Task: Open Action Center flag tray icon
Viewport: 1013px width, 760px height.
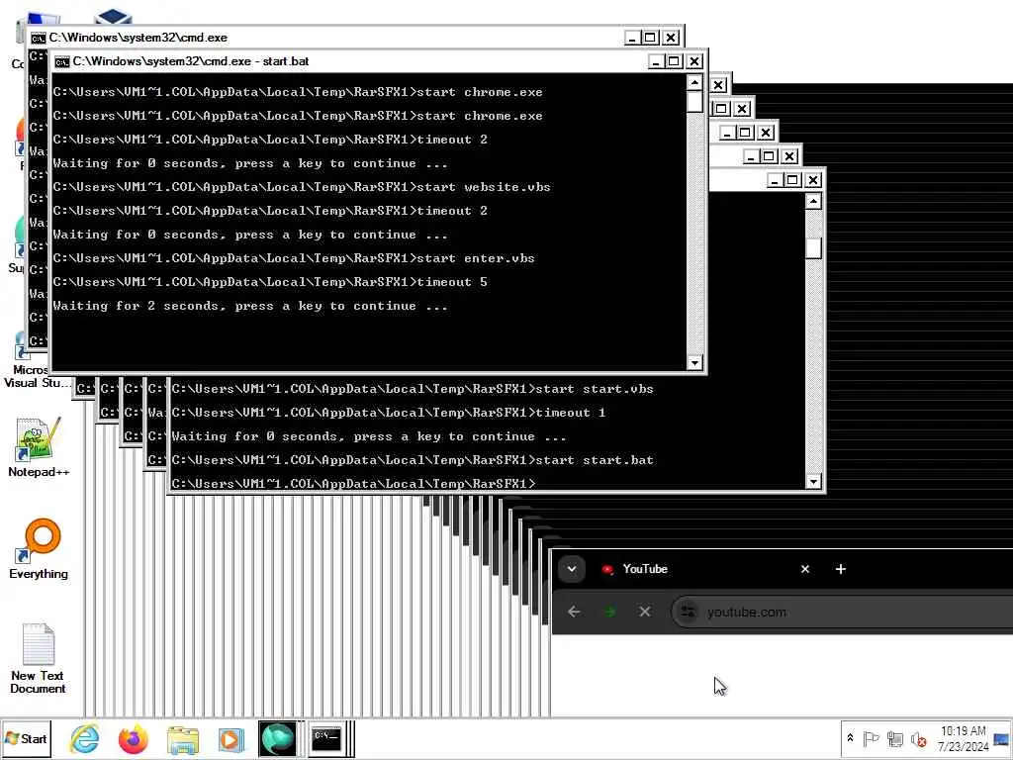Action: click(871, 738)
